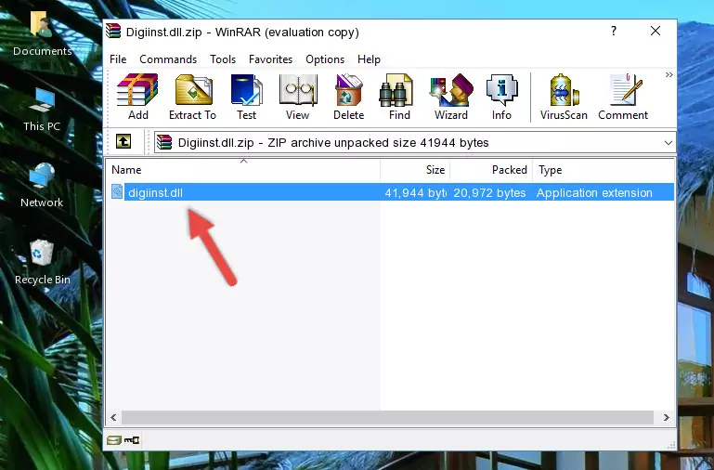Screen dimensions: 714x470
Task: Expand hidden toolbar buttons with the chevron
Action: point(669,75)
